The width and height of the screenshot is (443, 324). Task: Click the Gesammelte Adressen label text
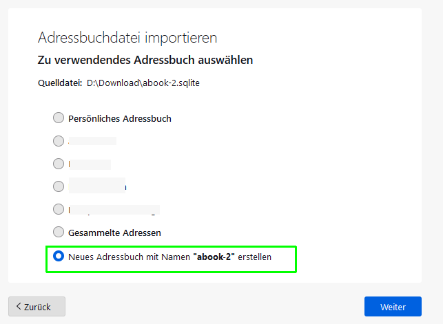pyautogui.click(x=114, y=233)
